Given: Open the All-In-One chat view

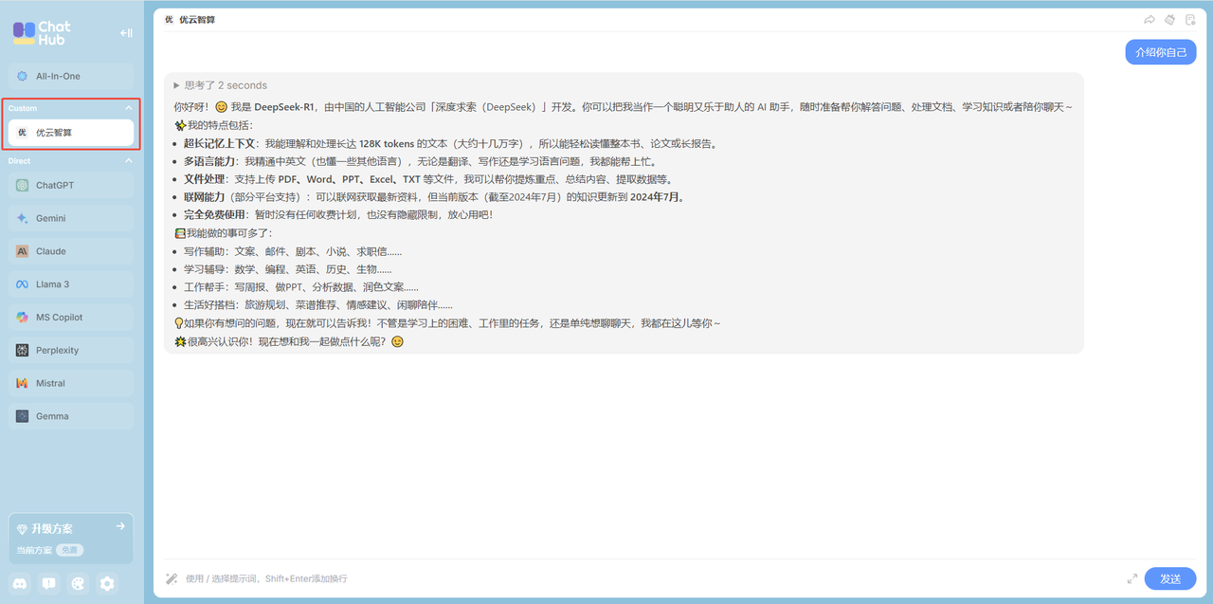Looking at the screenshot, I should click(71, 76).
